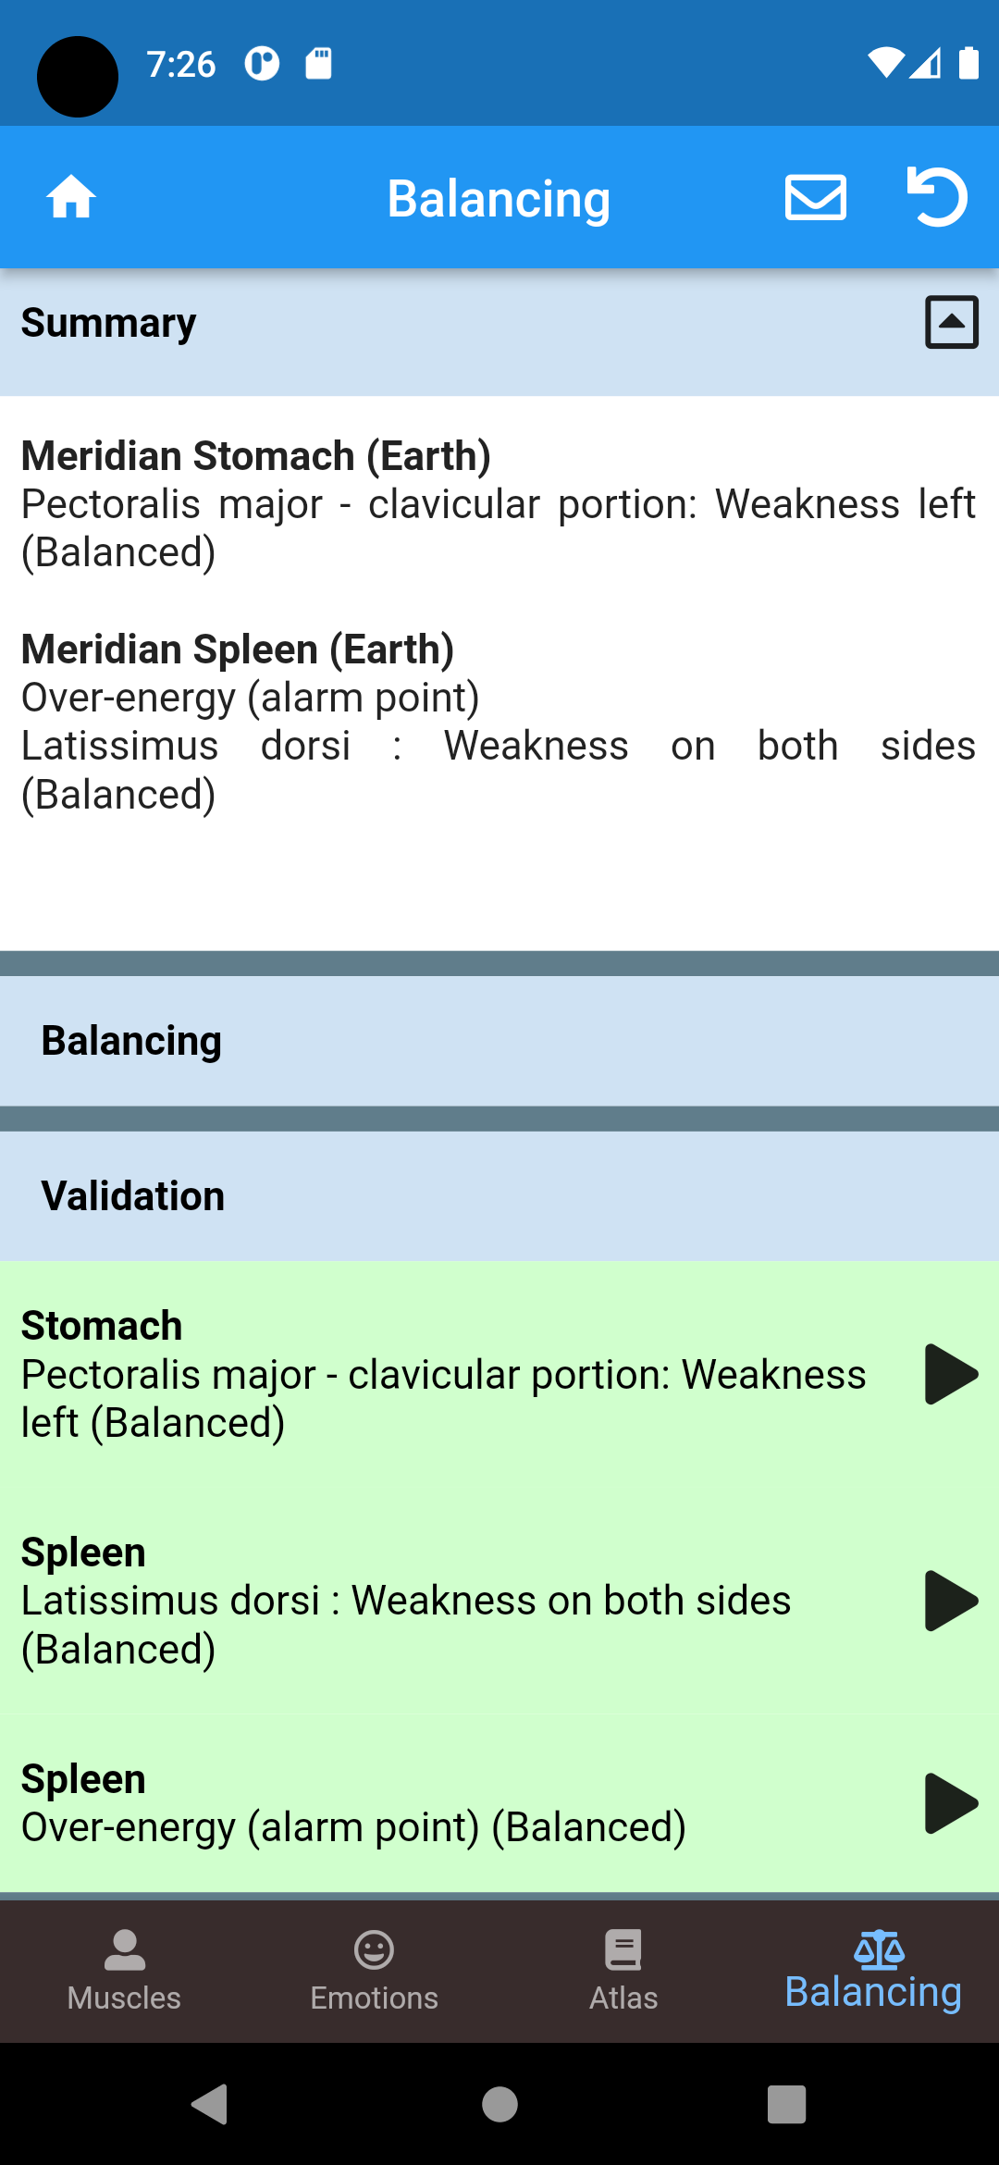Play the Stomach Pectoralis major validation

click(951, 1374)
